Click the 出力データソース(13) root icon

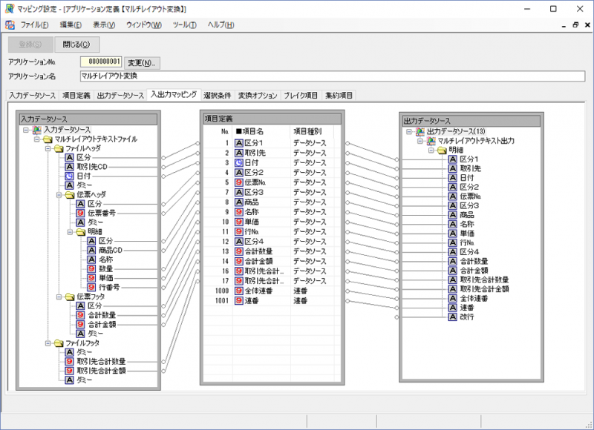coord(420,131)
